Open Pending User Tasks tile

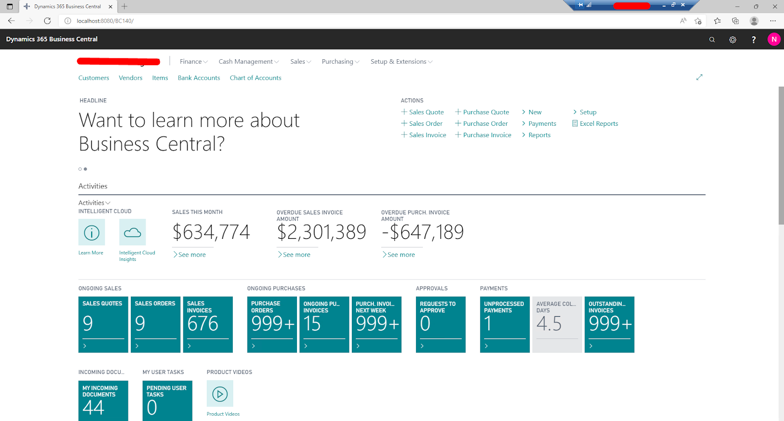click(x=168, y=401)
